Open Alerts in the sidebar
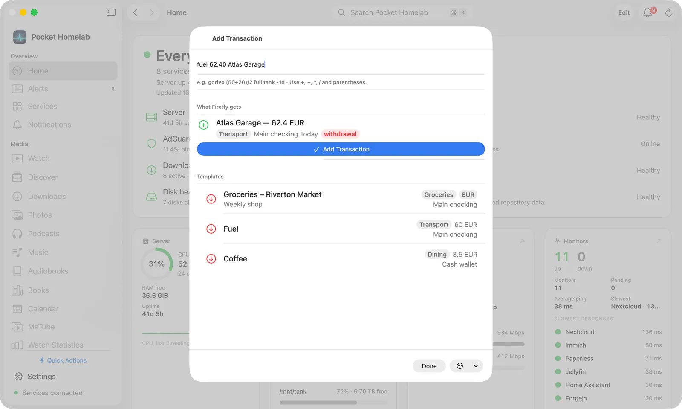 (x=63, y=89)
